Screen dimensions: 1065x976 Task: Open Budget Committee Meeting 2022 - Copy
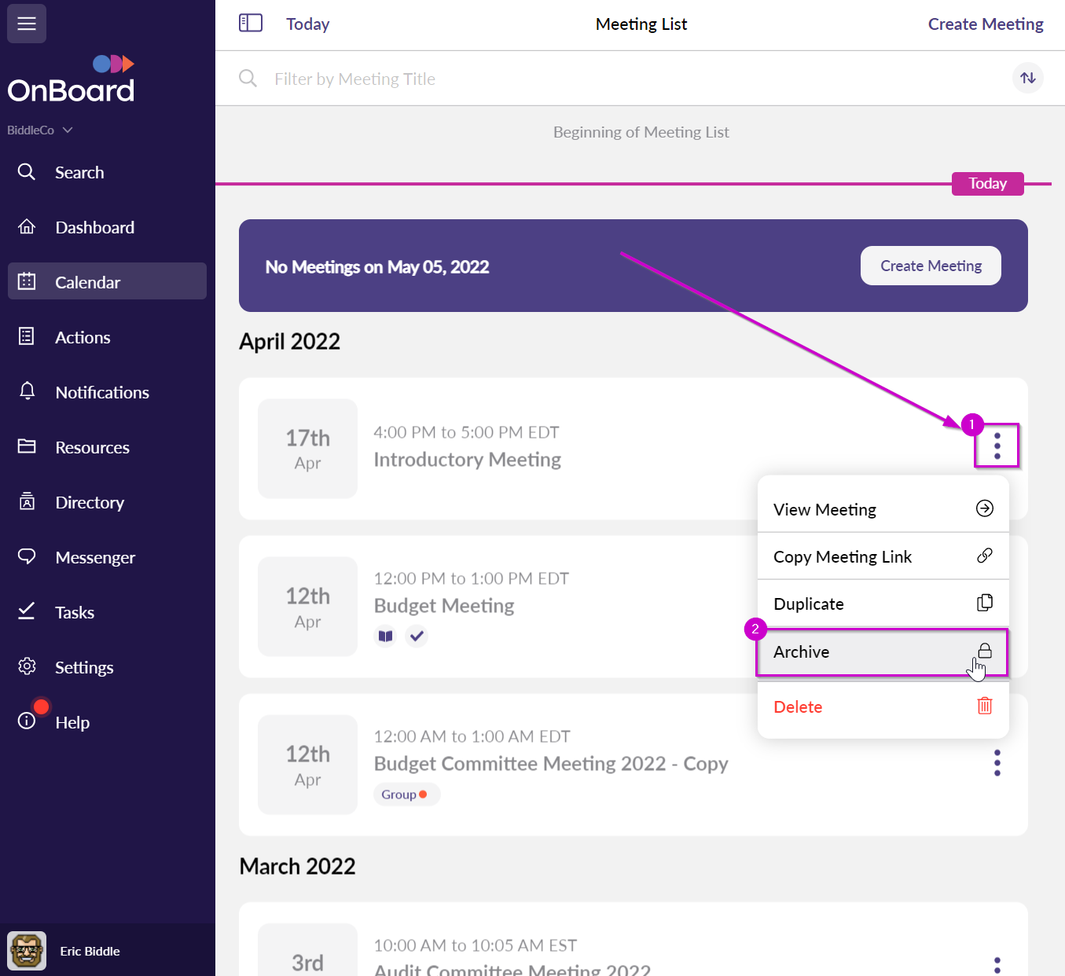551,764
